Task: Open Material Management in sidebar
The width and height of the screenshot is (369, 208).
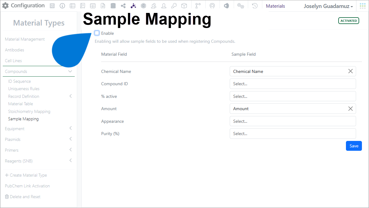Action: tap(25, 39)
